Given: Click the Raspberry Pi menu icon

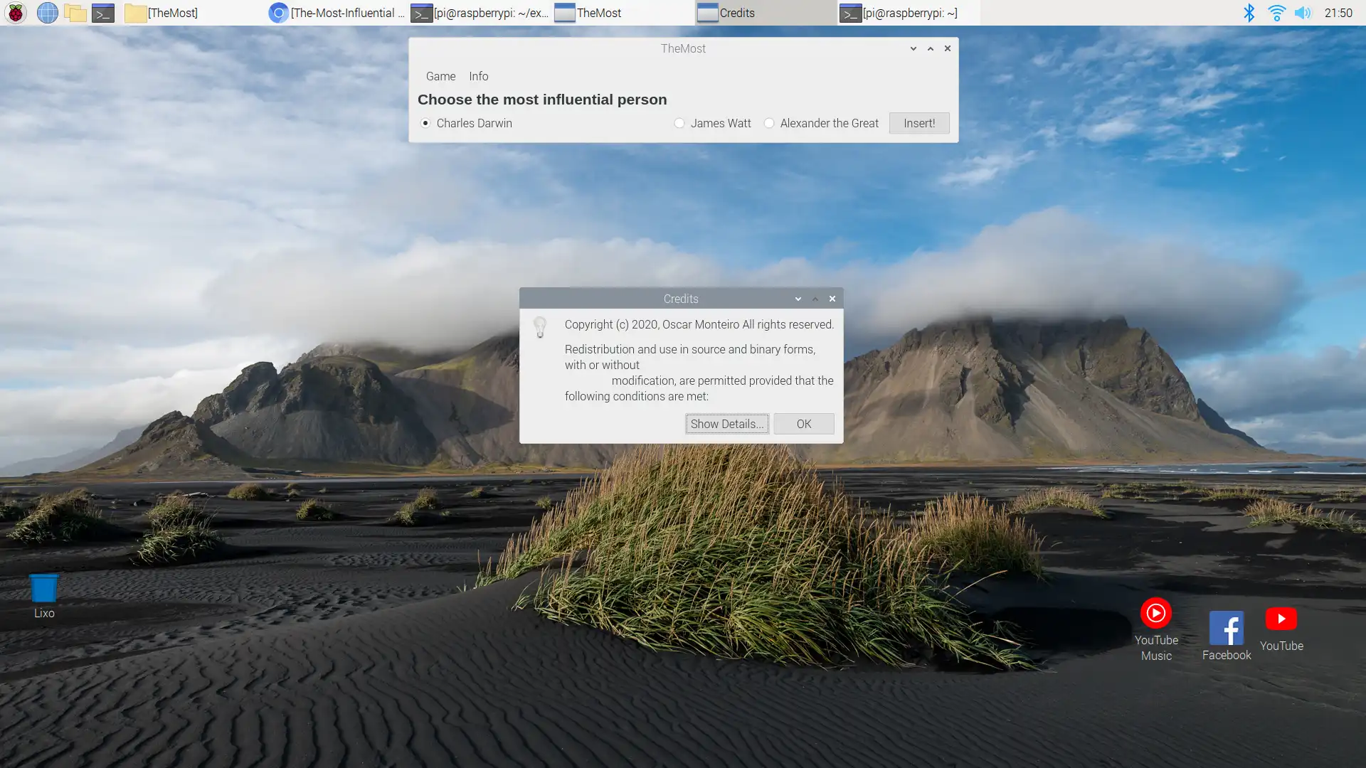Looking at the screenshot, I should click(x=14, y=12).
